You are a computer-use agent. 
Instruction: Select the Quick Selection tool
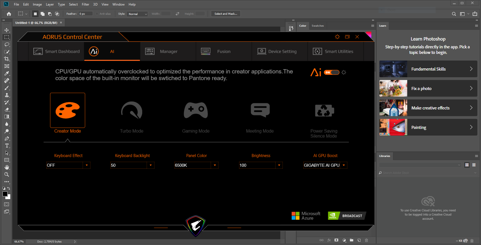click(7, 52)
